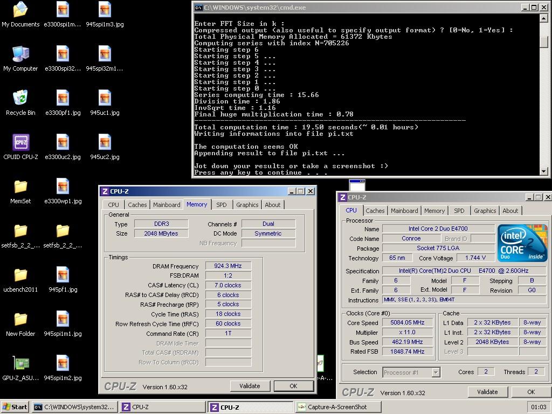Click cmd.exe window title bar icon

point(198,8)
